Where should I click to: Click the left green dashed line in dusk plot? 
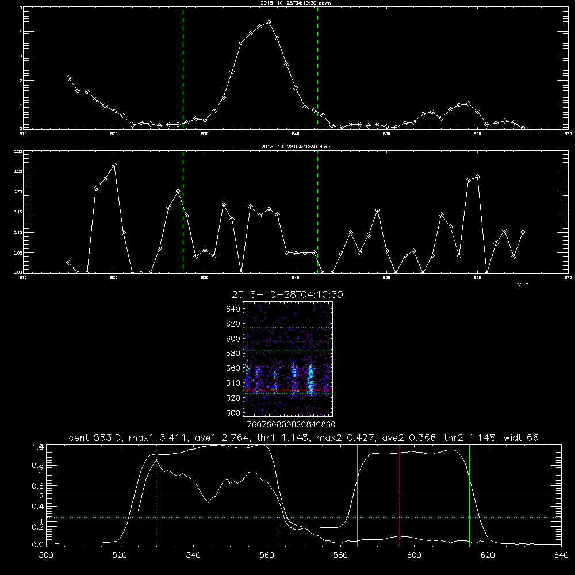tap(183, 212)
